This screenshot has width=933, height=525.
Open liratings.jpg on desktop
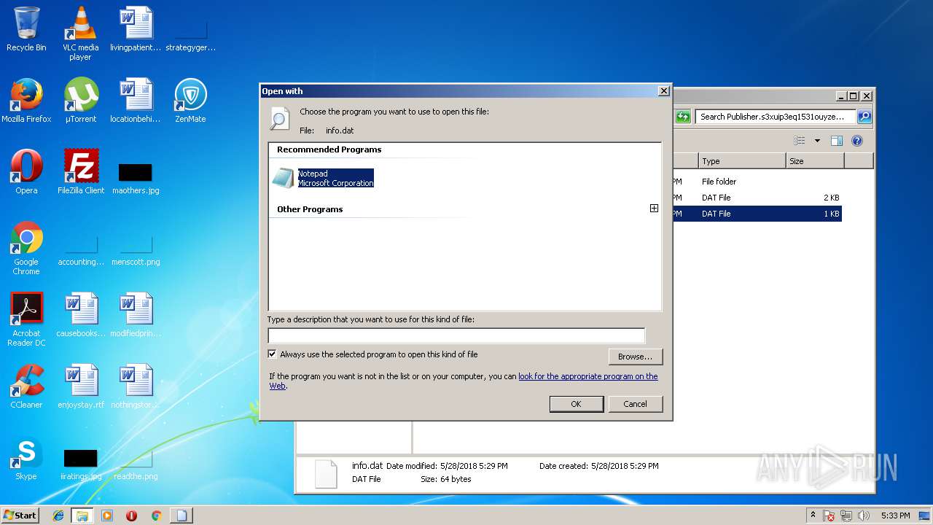(80, 464)
